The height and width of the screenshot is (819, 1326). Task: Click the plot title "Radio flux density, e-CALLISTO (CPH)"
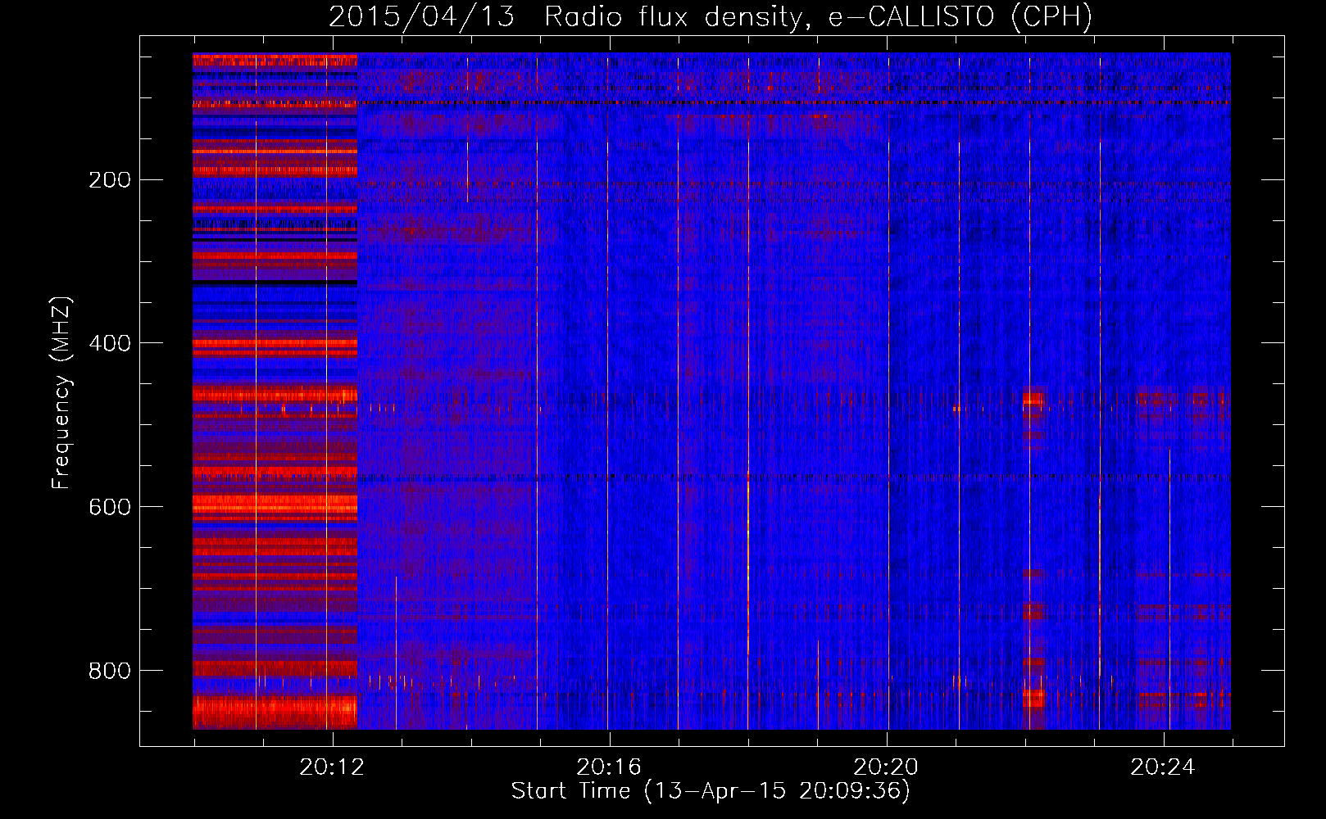(819, 17)
